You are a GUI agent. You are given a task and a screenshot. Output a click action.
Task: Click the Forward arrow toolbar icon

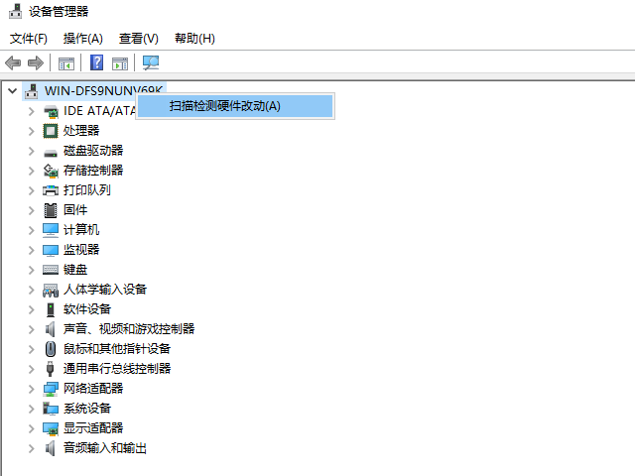coord(36,63)
